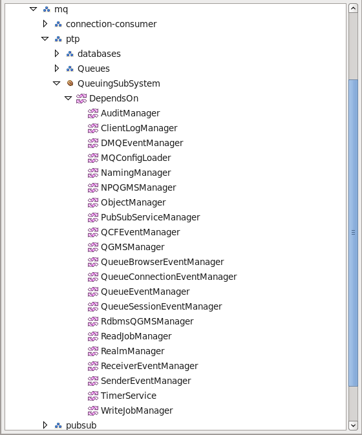Expand the pubsub tree node

(45, 425)
